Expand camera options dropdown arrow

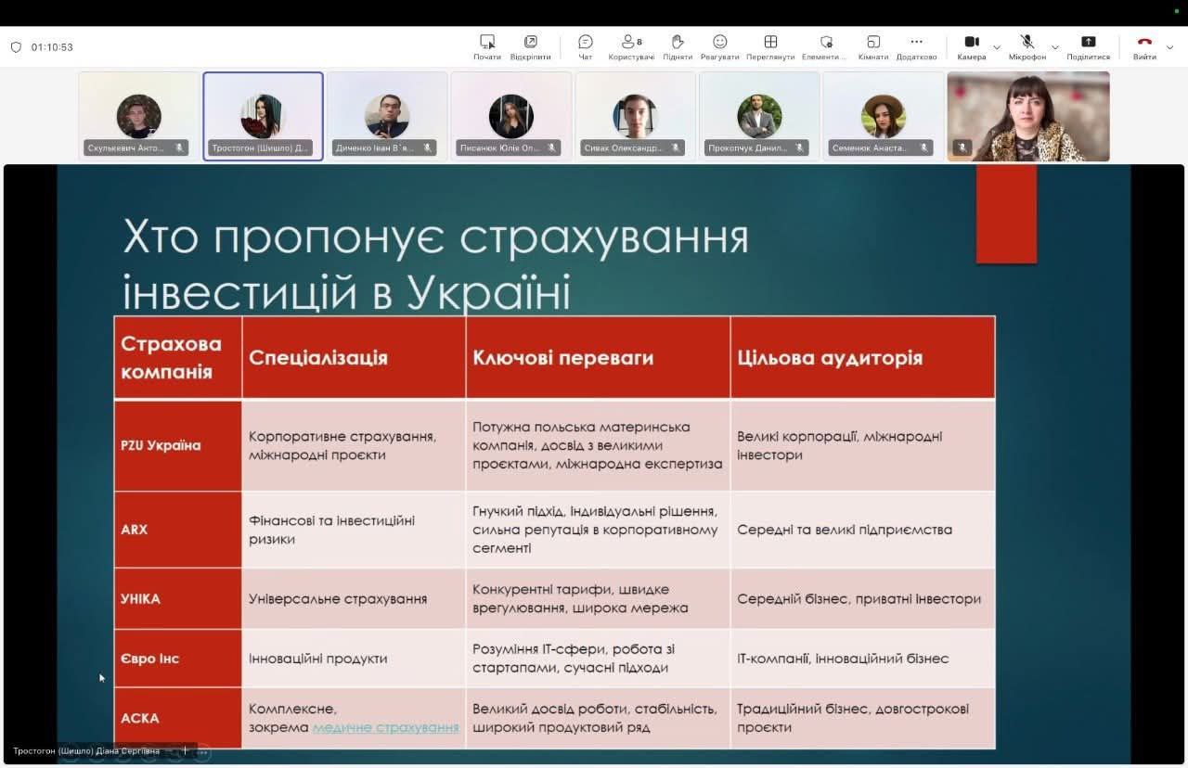click(x=997, y=47)
